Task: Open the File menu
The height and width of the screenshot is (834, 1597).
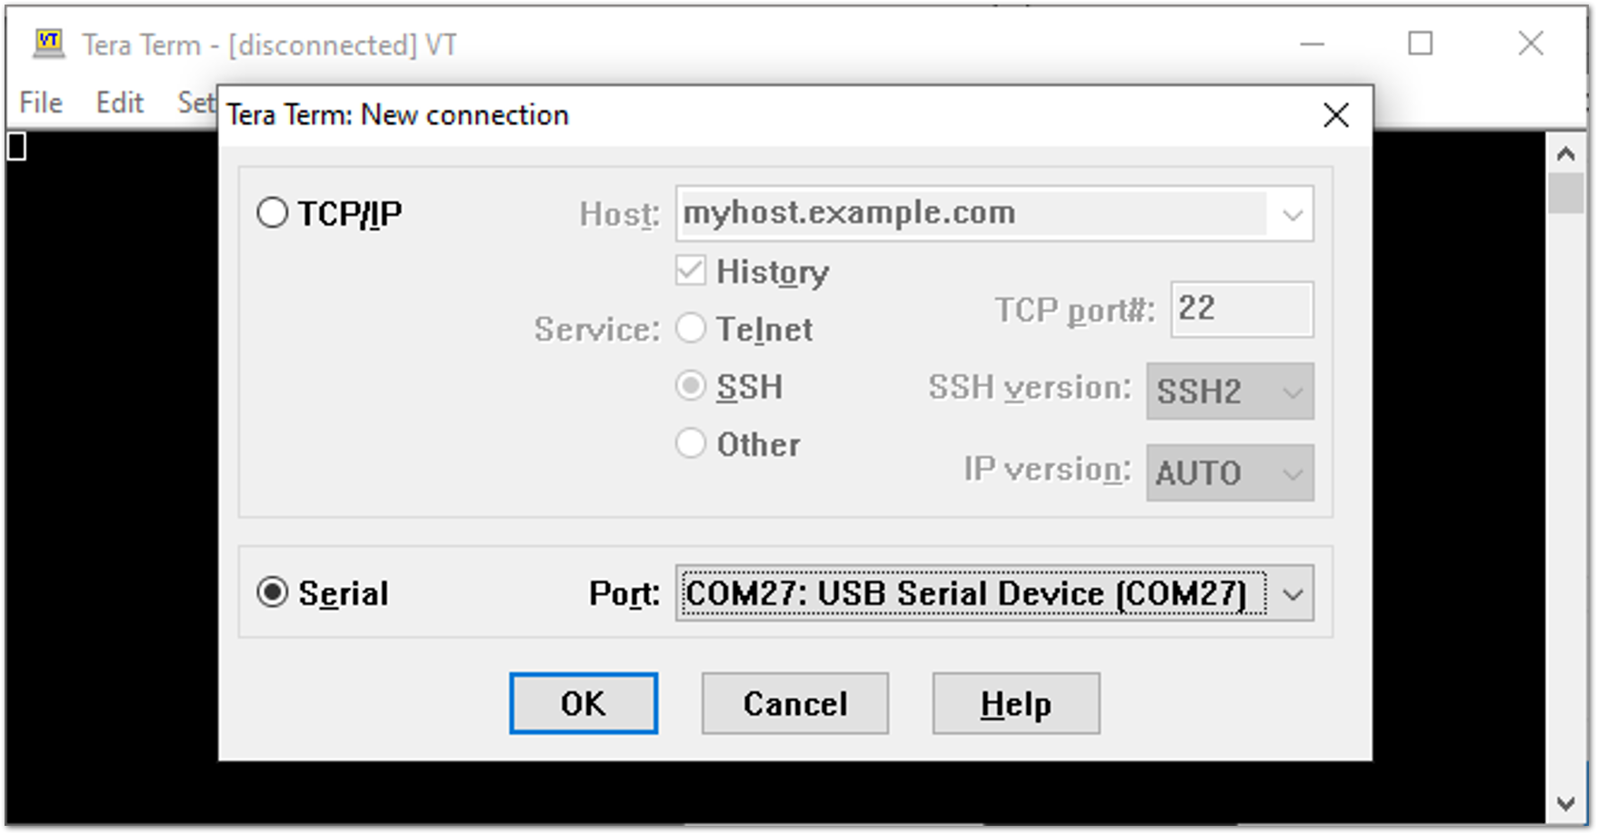Action: [x=41, y=103]
